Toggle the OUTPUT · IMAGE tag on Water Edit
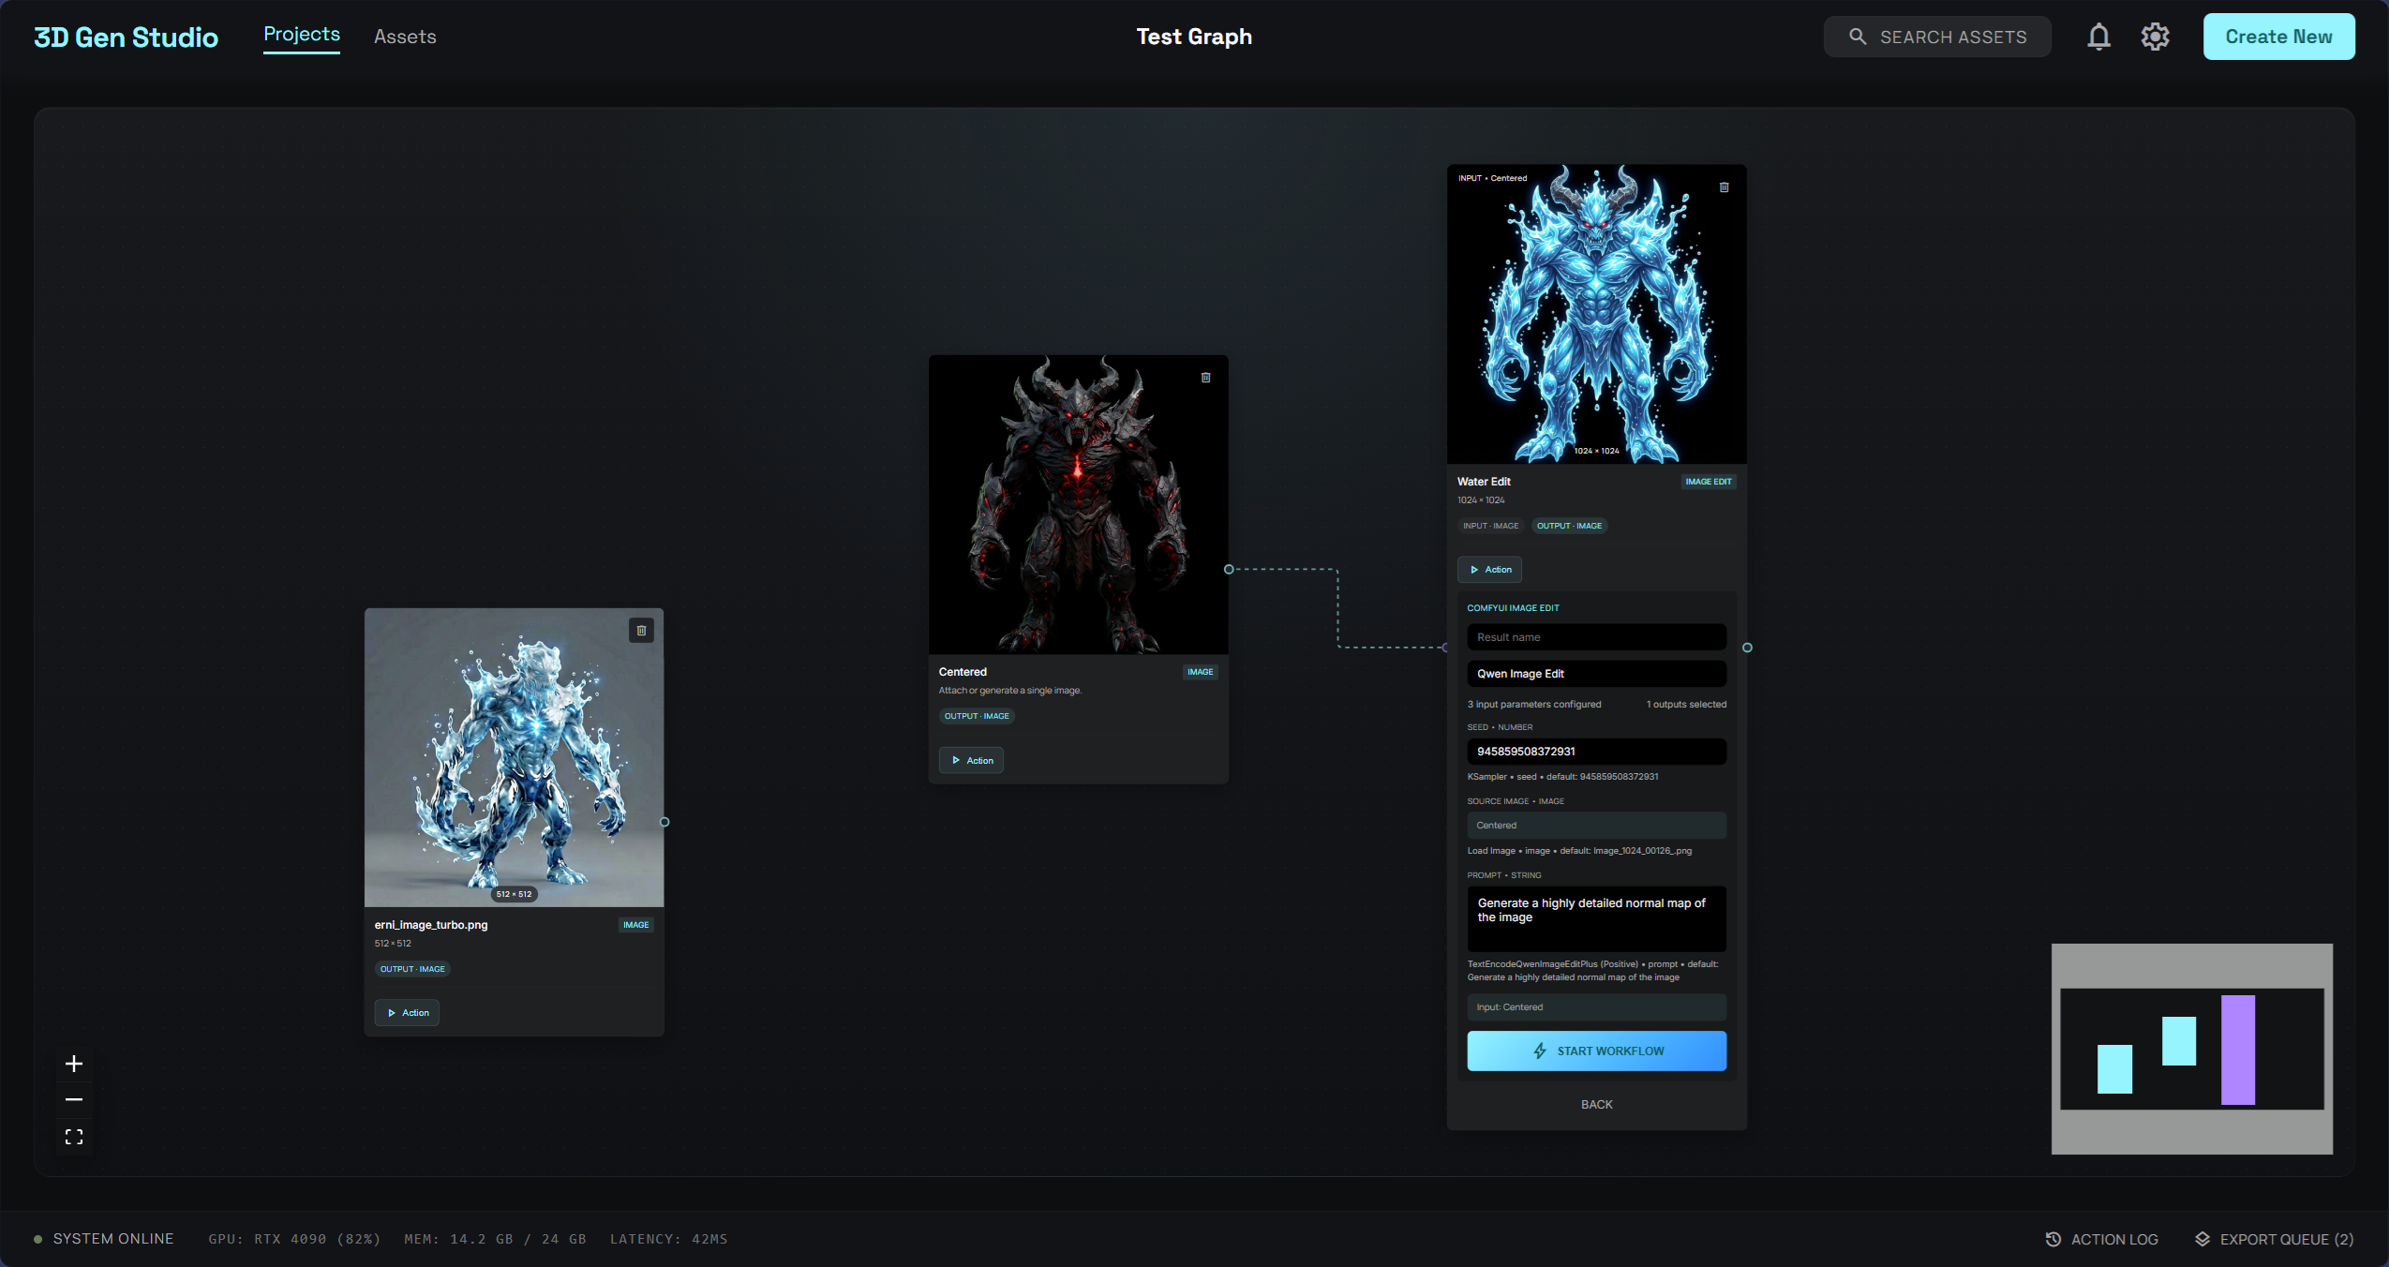The width and height of the screenshot is (2389, 1267). [1567, 526]
